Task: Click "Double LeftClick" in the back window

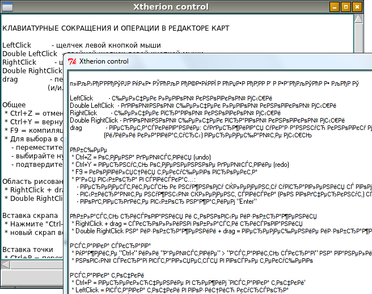Action: pos(29,54)
